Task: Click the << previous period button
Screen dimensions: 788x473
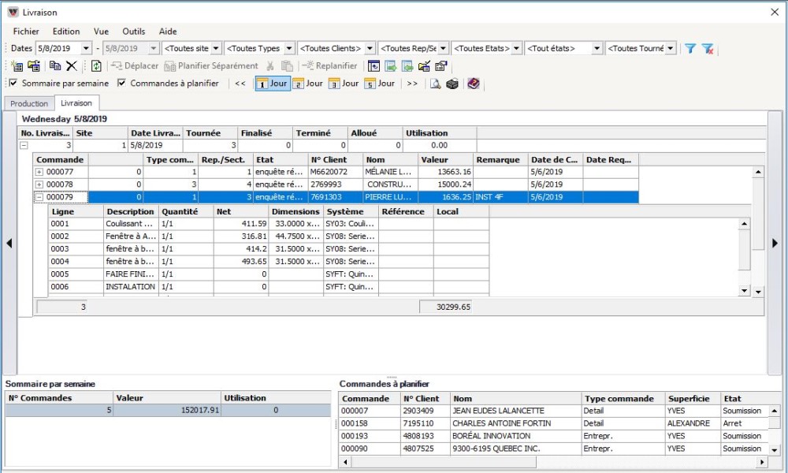Action: click(x=240, y=84)
